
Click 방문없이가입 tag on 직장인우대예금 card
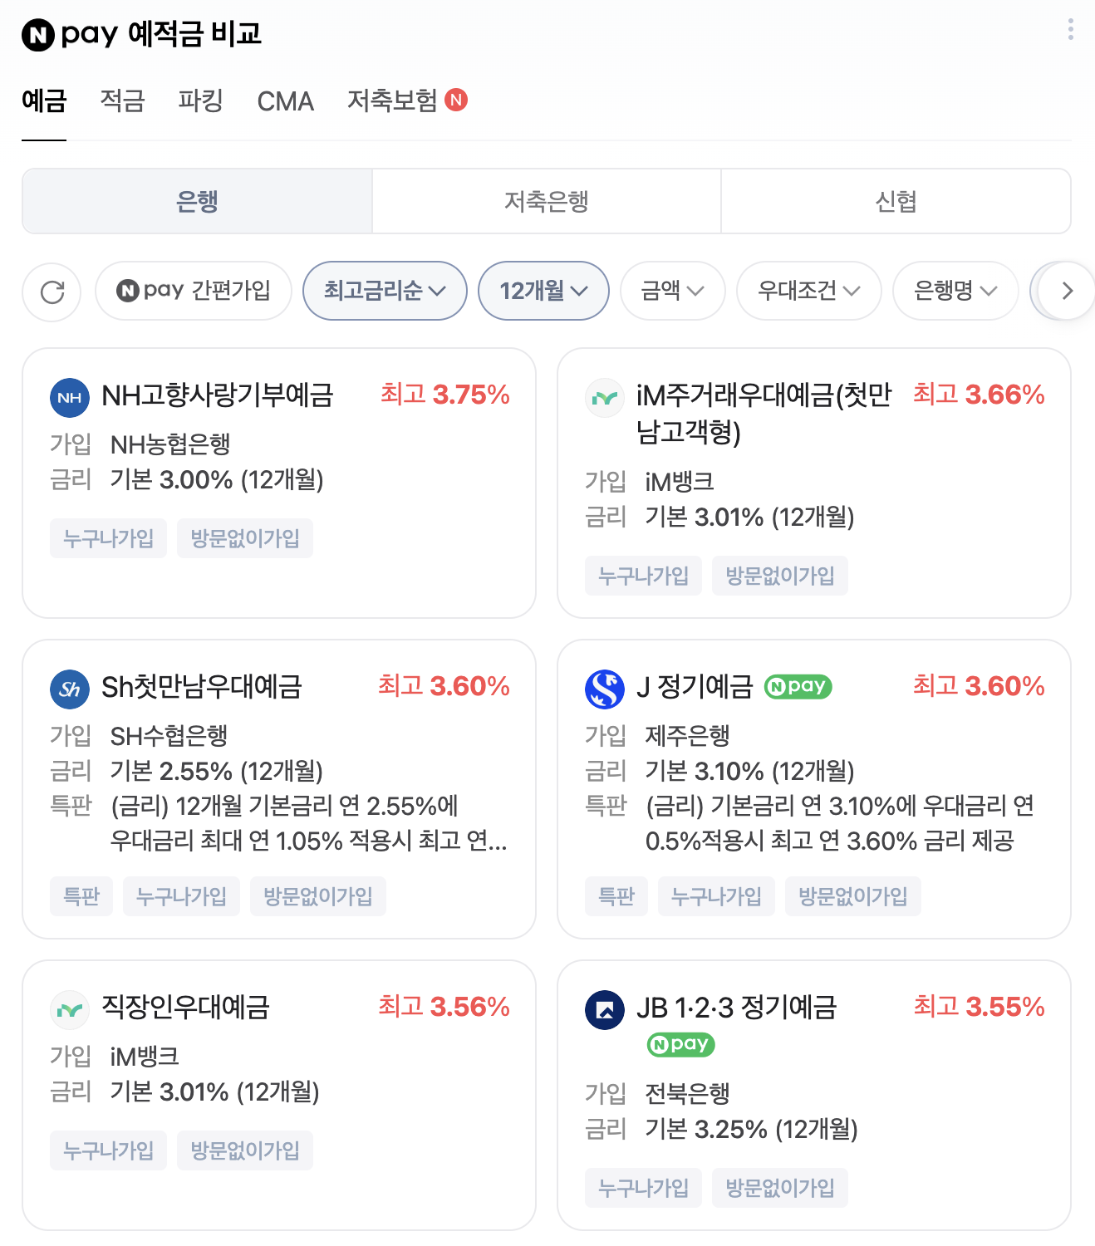pyautogui.click(x=245, y=1150)
